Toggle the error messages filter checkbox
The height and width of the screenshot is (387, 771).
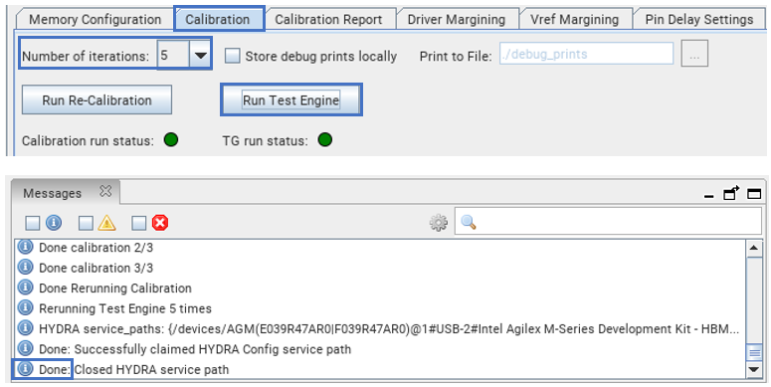[x=139, y=224]
